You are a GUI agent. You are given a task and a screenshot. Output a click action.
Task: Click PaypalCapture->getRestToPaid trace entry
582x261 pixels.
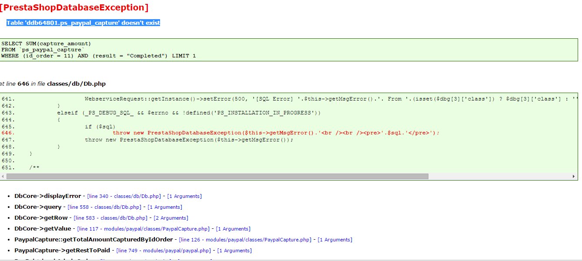(62, 251)
